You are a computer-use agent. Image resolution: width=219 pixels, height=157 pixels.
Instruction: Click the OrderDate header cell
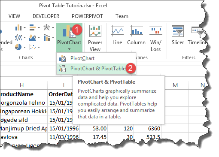click(60, 94)
